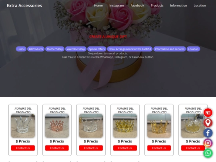Viewport: 216px width, 162px height.
Task: Select the Mother's Day category pill
Action: (x=55, y=49)
